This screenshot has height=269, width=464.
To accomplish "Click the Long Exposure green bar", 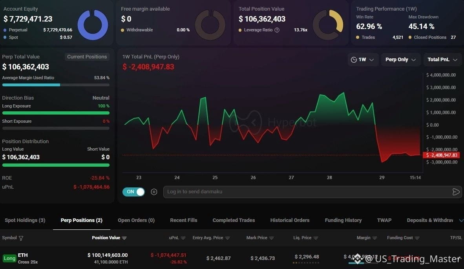I will (x=56, y=113).
